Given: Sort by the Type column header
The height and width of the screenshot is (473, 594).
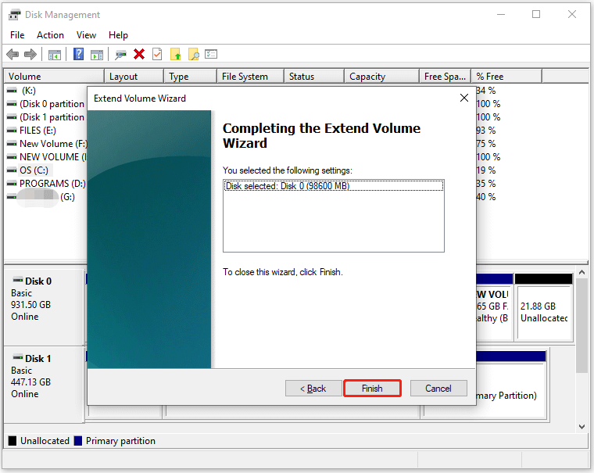Looking at the screenshot, I should (191, 76).
